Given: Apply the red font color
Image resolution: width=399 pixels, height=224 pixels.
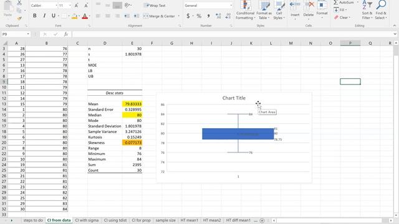Looking at the screenshot, I should pos(85,16).
